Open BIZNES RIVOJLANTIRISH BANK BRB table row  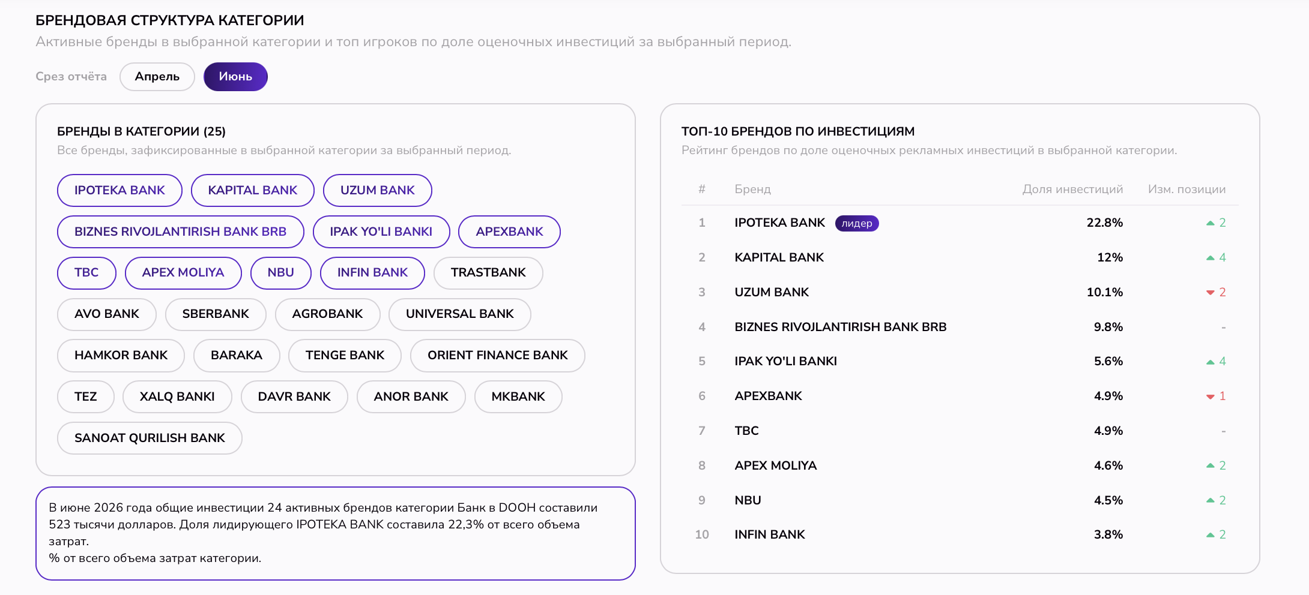pos(960,327)
